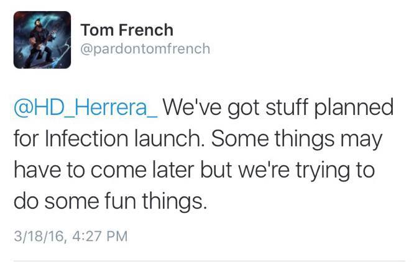The width and height of the screenshot is (419, 262).
Task: Visit the @HD_Herrera_ mention link
Action: (x=86, y=108)
